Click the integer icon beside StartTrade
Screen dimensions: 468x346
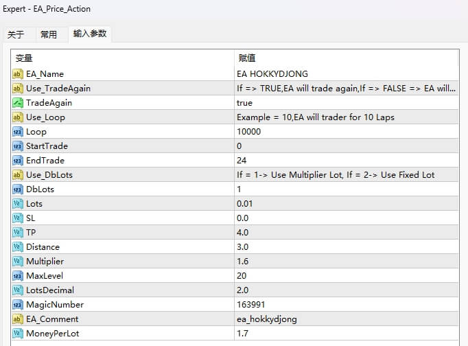point(18,146)
